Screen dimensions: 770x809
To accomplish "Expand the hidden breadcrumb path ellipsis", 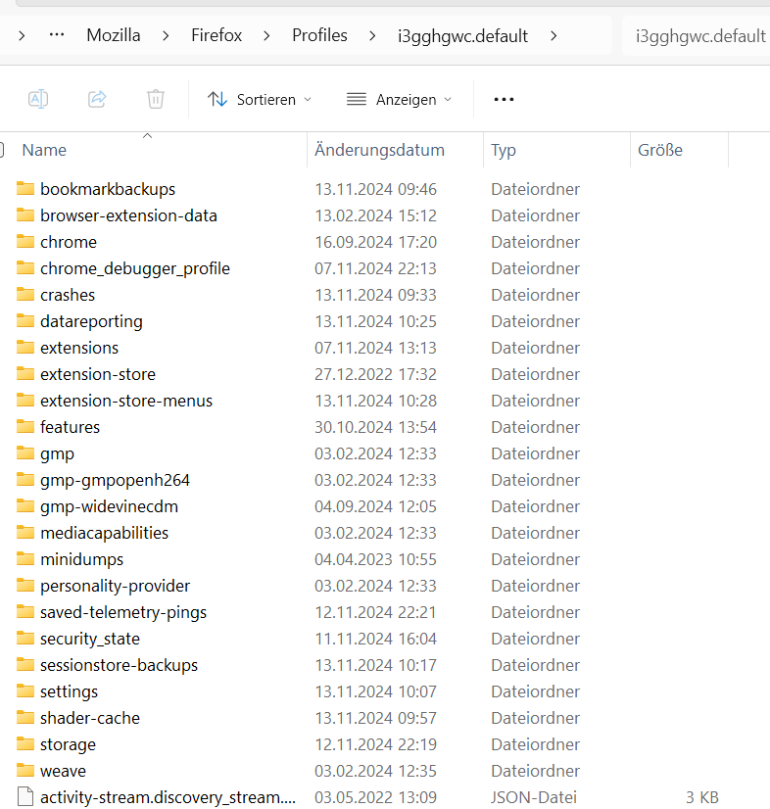I will [57, 35].
